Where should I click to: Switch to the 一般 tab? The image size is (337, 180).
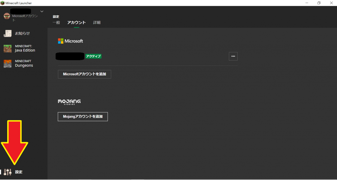(56, 22)
